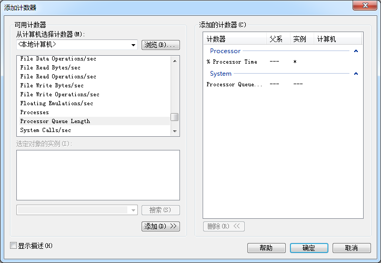Select the Processes counter

click(35, 112)
